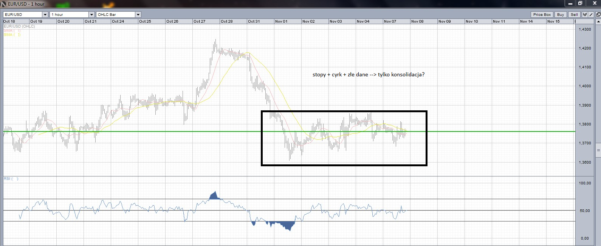The image size is (601, 246).
Task: Open the OHLC Bar chart type dropdown
Action: pos(138,14)
